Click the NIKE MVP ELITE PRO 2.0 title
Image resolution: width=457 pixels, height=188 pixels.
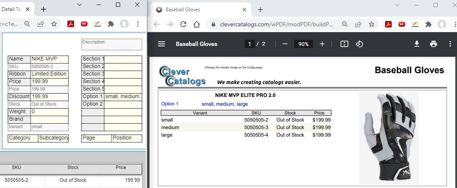245,95
